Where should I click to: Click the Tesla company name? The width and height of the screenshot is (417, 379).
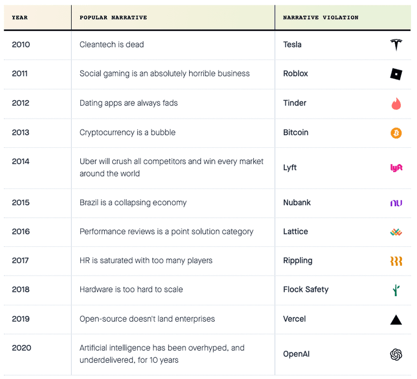click(292, 44)
